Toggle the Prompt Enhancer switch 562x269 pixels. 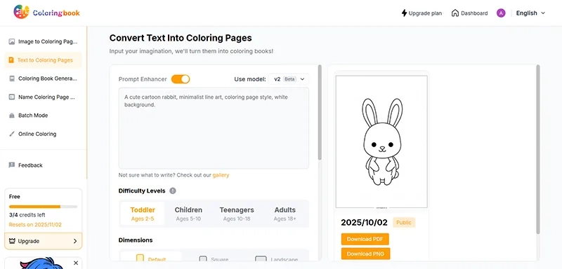click(x=181, y=79)
